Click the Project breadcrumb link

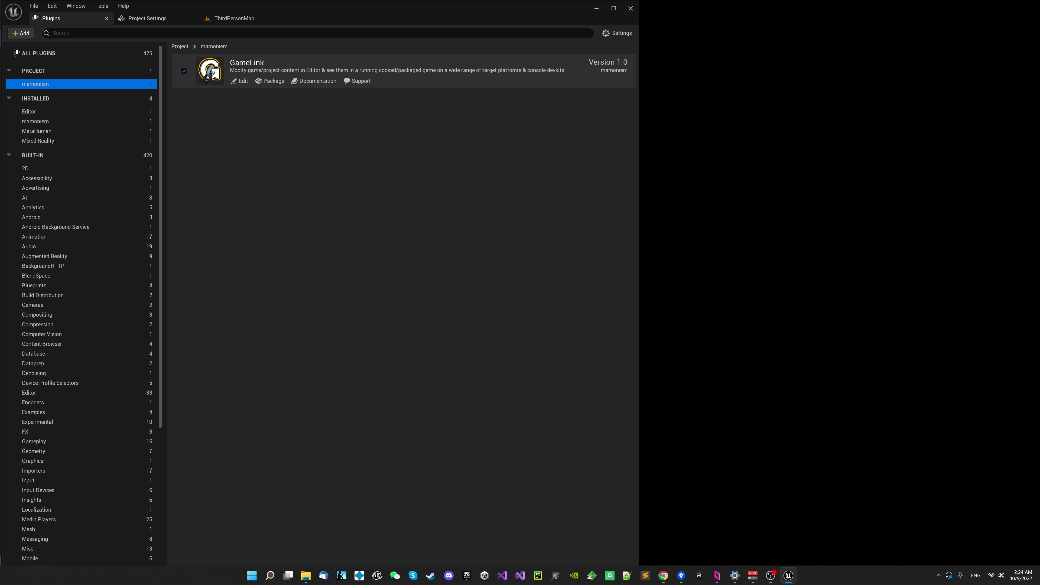tap(180, 46)
